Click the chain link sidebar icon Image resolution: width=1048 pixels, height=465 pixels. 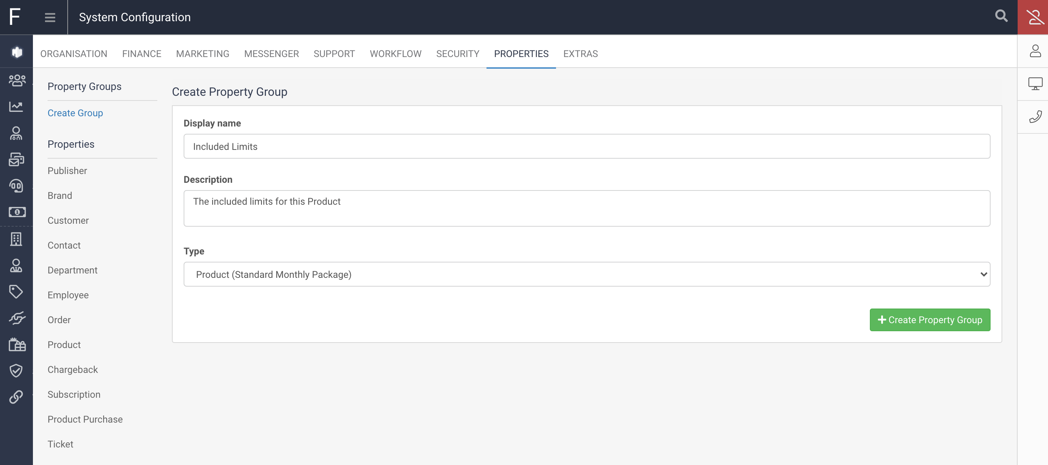click(16, 397)
